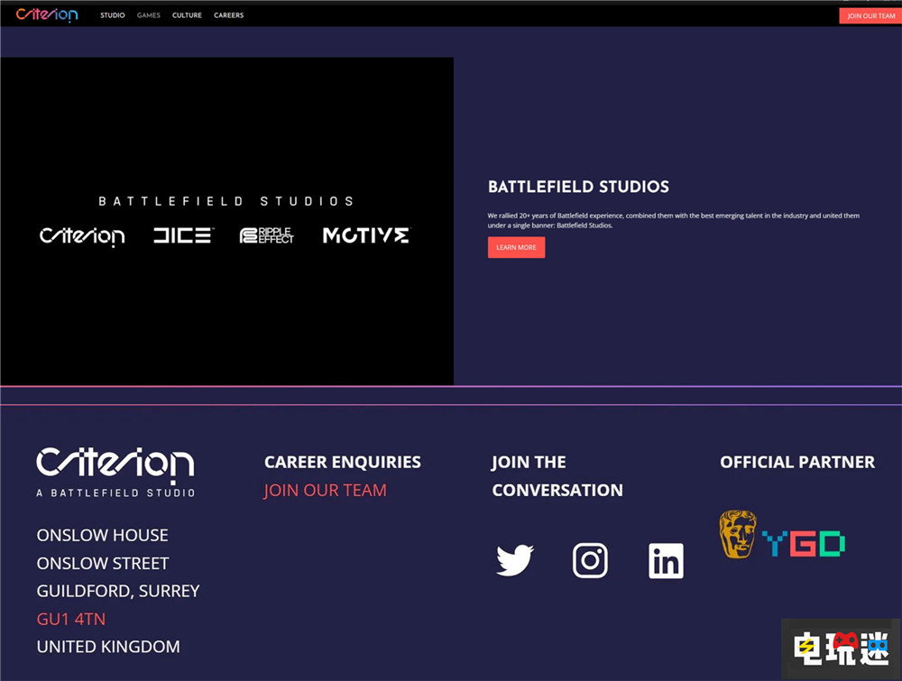The height and width of the screenshot is (681, 902).
Task: Click the Criterion logo in the header
Action: pyautogui.click(x=47, y=14)
